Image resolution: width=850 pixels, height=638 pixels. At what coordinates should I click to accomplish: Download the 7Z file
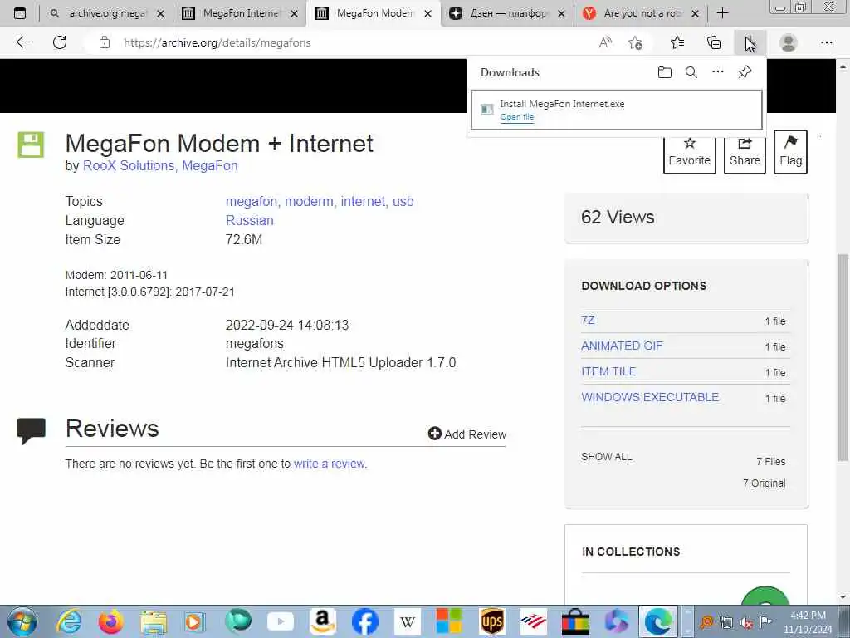589,320
